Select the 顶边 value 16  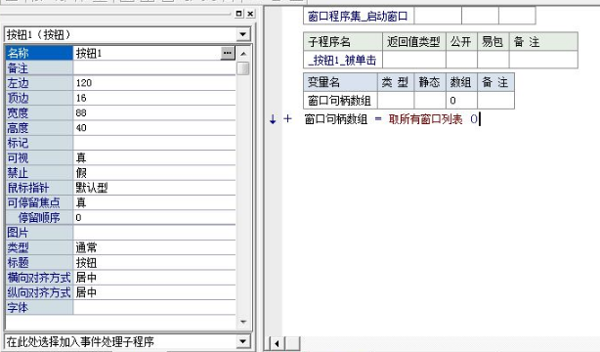[154, 98]
